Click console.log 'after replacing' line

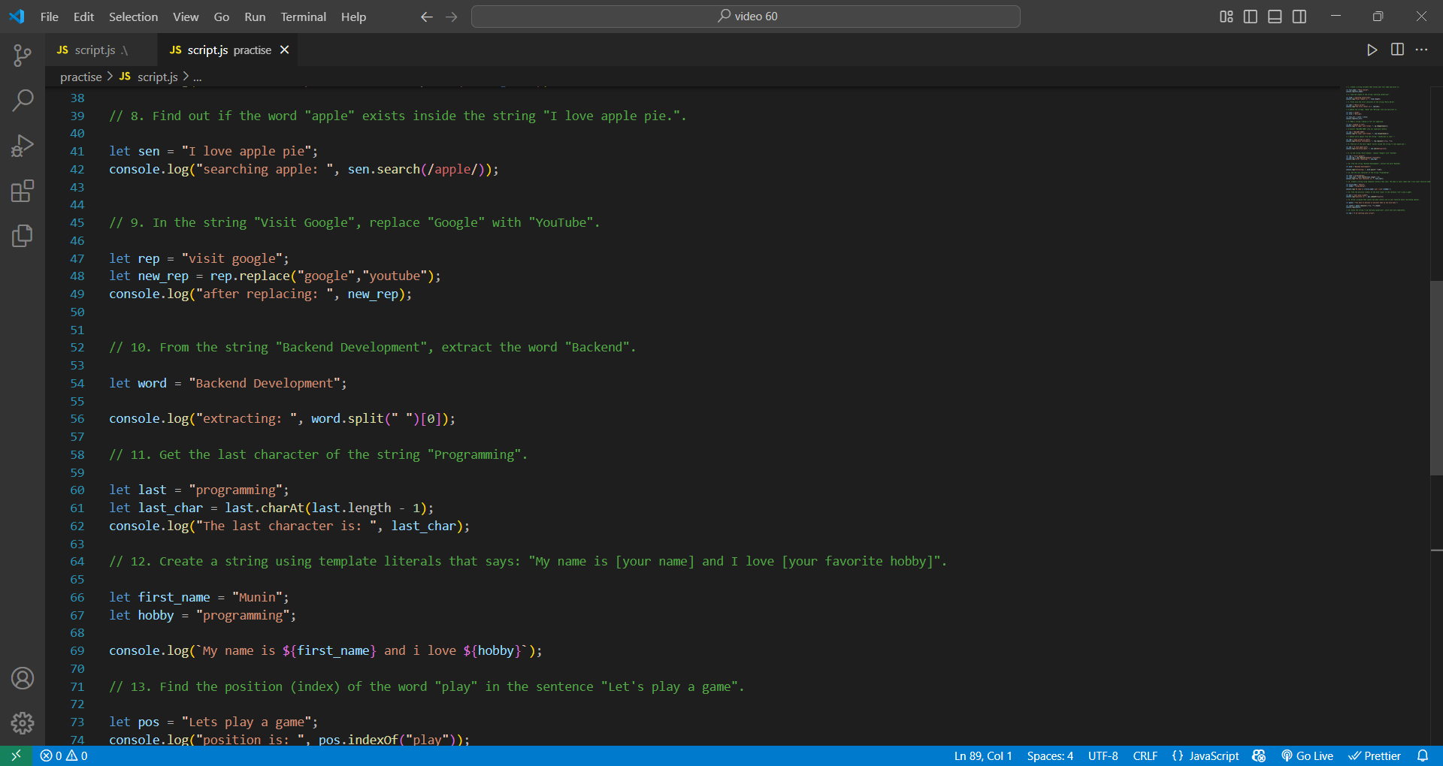(x=261, y=294)
